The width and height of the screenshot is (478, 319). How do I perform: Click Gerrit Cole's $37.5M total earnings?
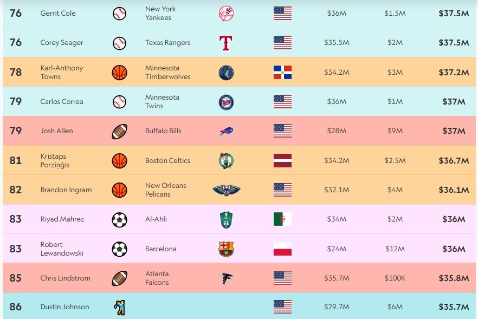tap(453, 14)
